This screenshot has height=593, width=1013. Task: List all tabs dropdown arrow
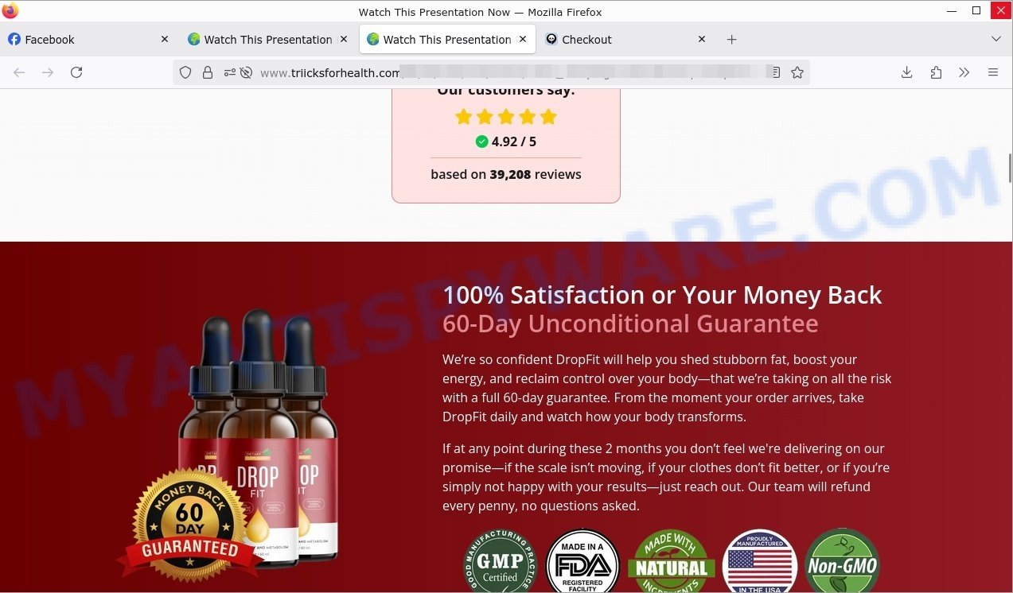[996, 39]
